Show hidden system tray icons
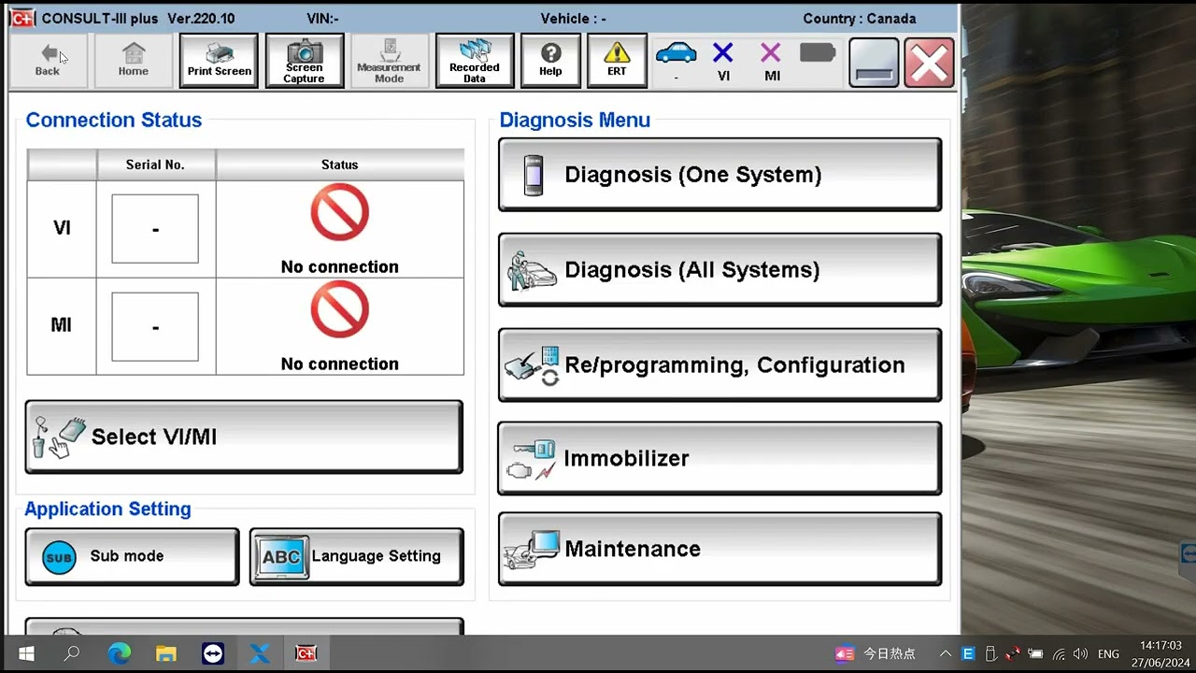 pyautogui.click(x=946, y=653)
